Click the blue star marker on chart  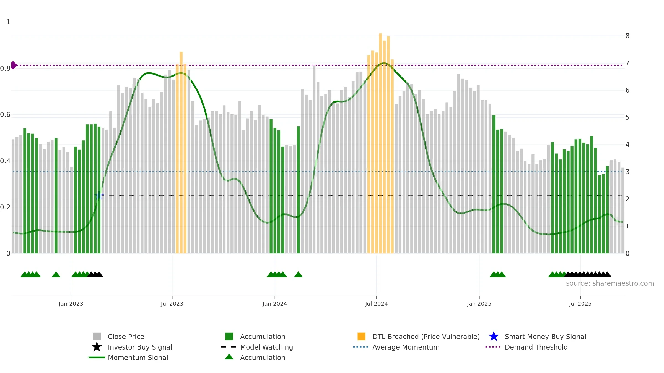[x=99, y=195]
